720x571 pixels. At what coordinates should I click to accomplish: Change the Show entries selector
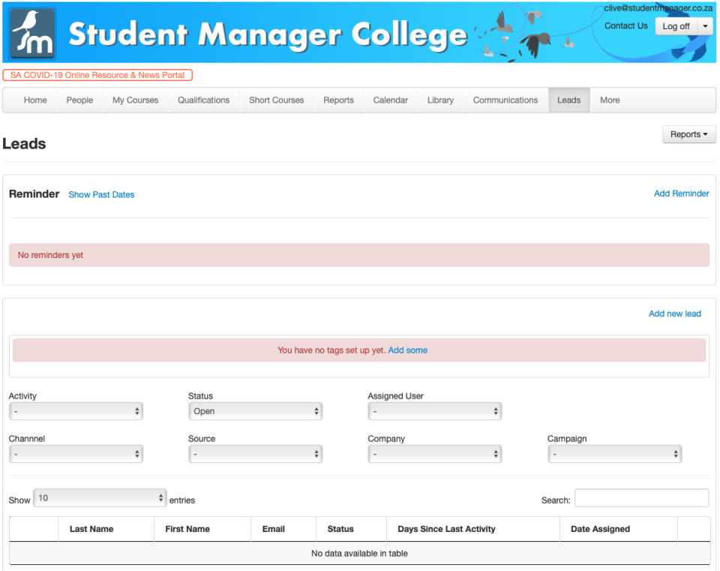100,497
